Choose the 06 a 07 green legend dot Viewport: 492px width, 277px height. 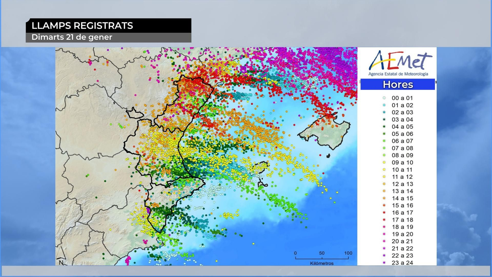pyautogui.click(x=384, y=141)
